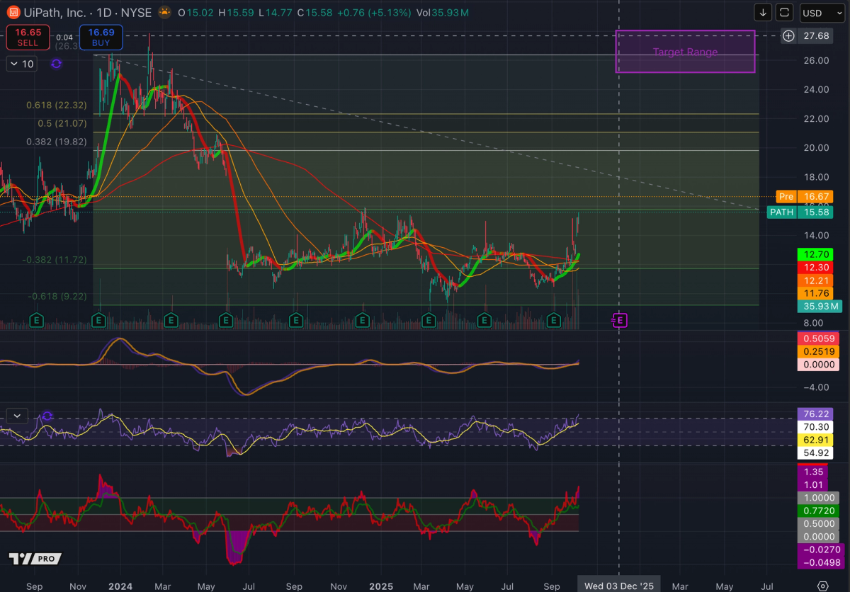This screenshot has height=592, width=850.
Task: Click the blue BUY 16.69 button
Action: coord(101,38)
